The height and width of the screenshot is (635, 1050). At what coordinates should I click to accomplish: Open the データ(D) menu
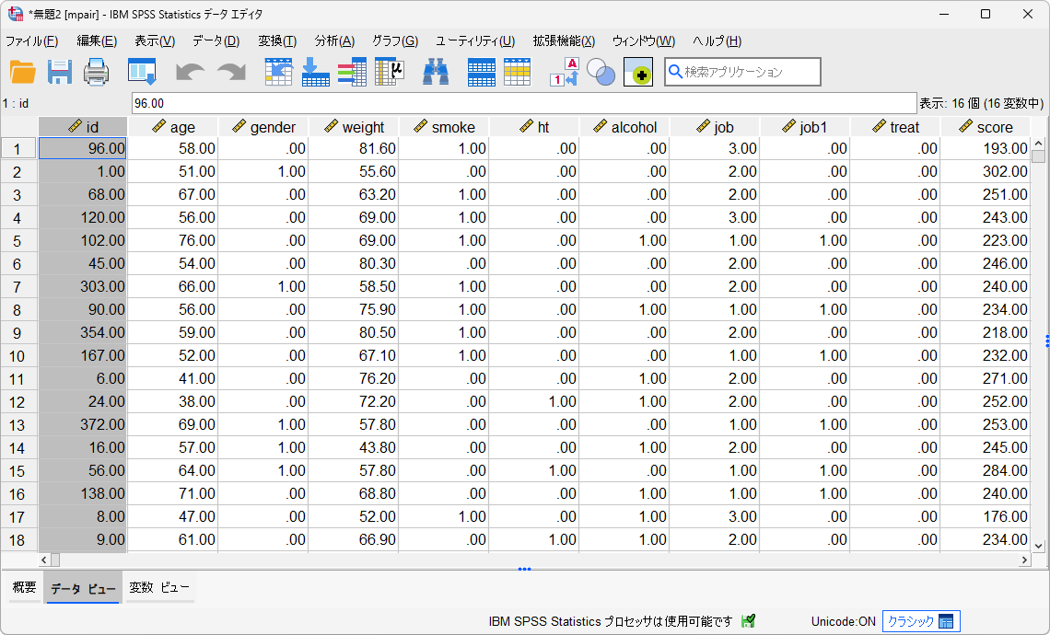click(216, 40)
